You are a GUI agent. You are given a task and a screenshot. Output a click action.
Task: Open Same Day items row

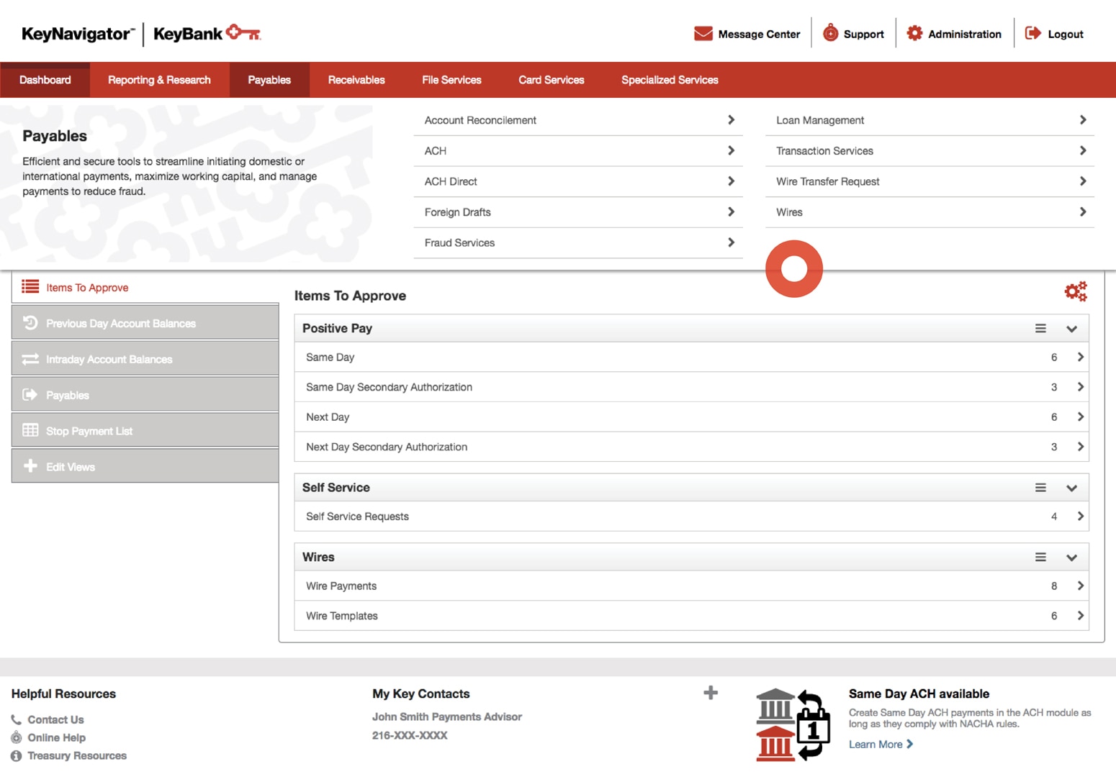[691, 357]
